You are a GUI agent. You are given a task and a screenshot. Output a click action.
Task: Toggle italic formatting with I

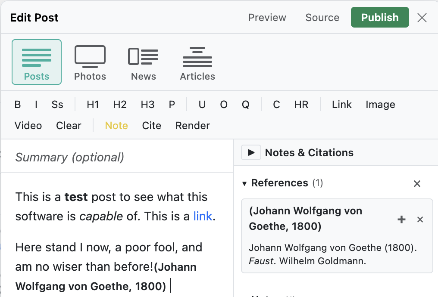pos(36,105)
